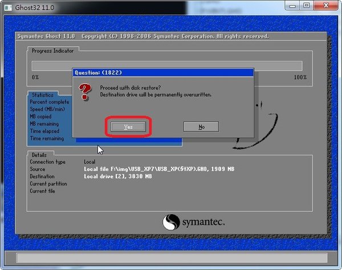The height and width of the screenshot is (270, 342).
Task: Click the Source file path value
Action: point(159,169)
